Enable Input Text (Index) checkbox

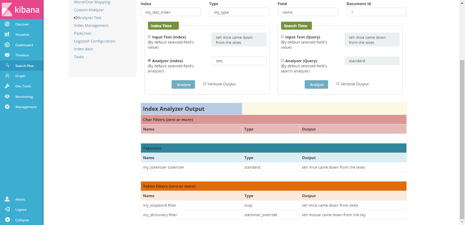coord(149,37)
